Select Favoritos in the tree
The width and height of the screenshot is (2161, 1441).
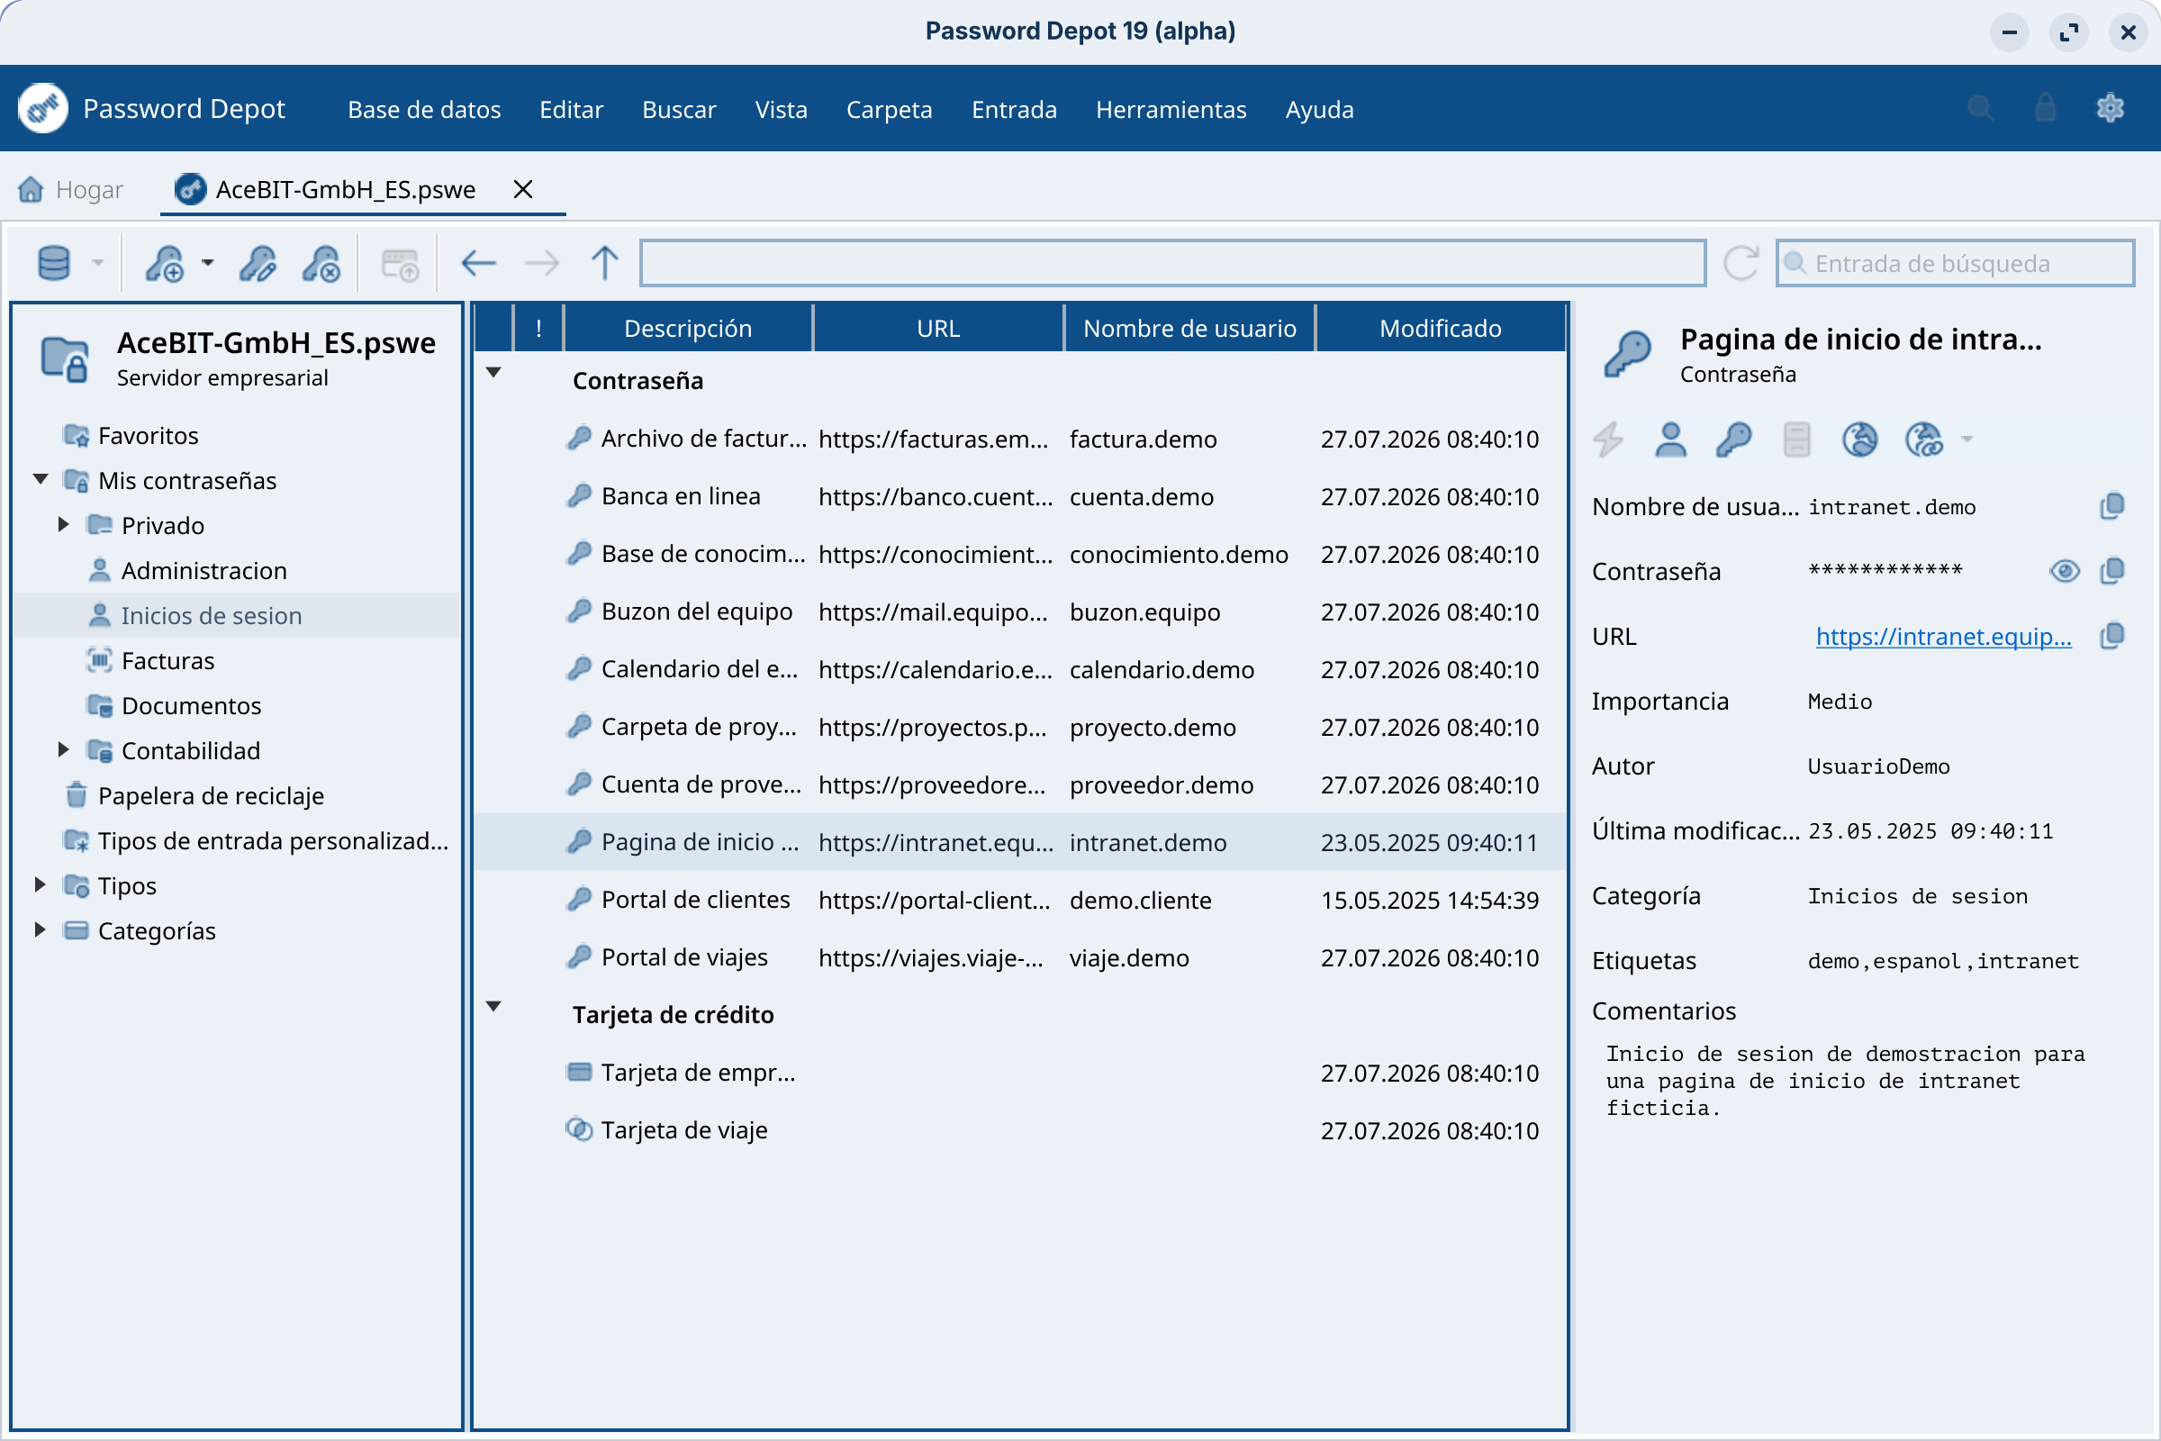pos(148,436)
